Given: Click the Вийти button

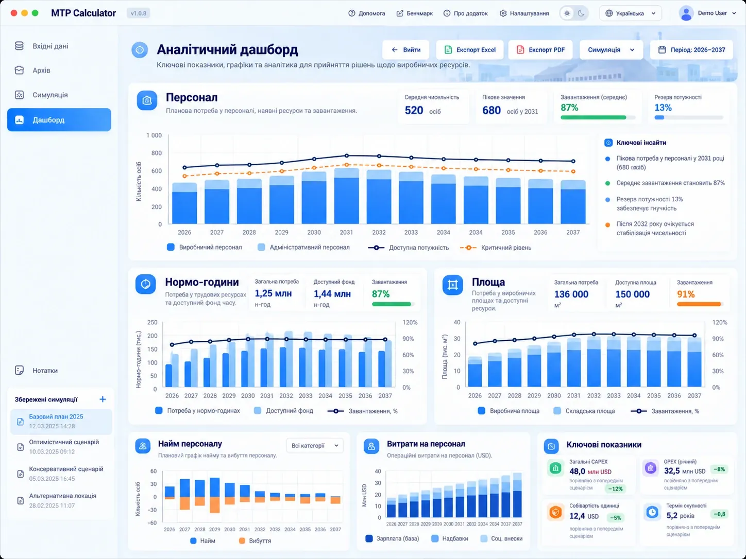Looking at the screenshot, I should coord(406,50).
